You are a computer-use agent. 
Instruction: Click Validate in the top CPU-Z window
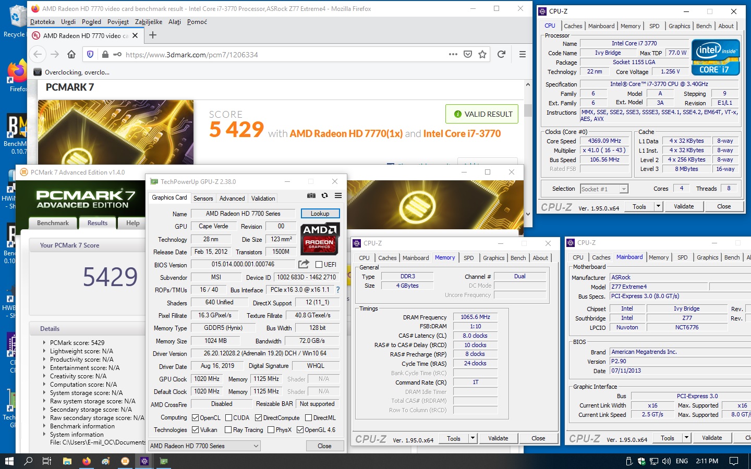pos(684,206)
